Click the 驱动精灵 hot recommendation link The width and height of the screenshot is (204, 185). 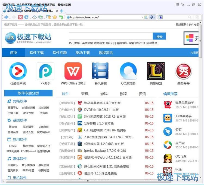(152, 43)
